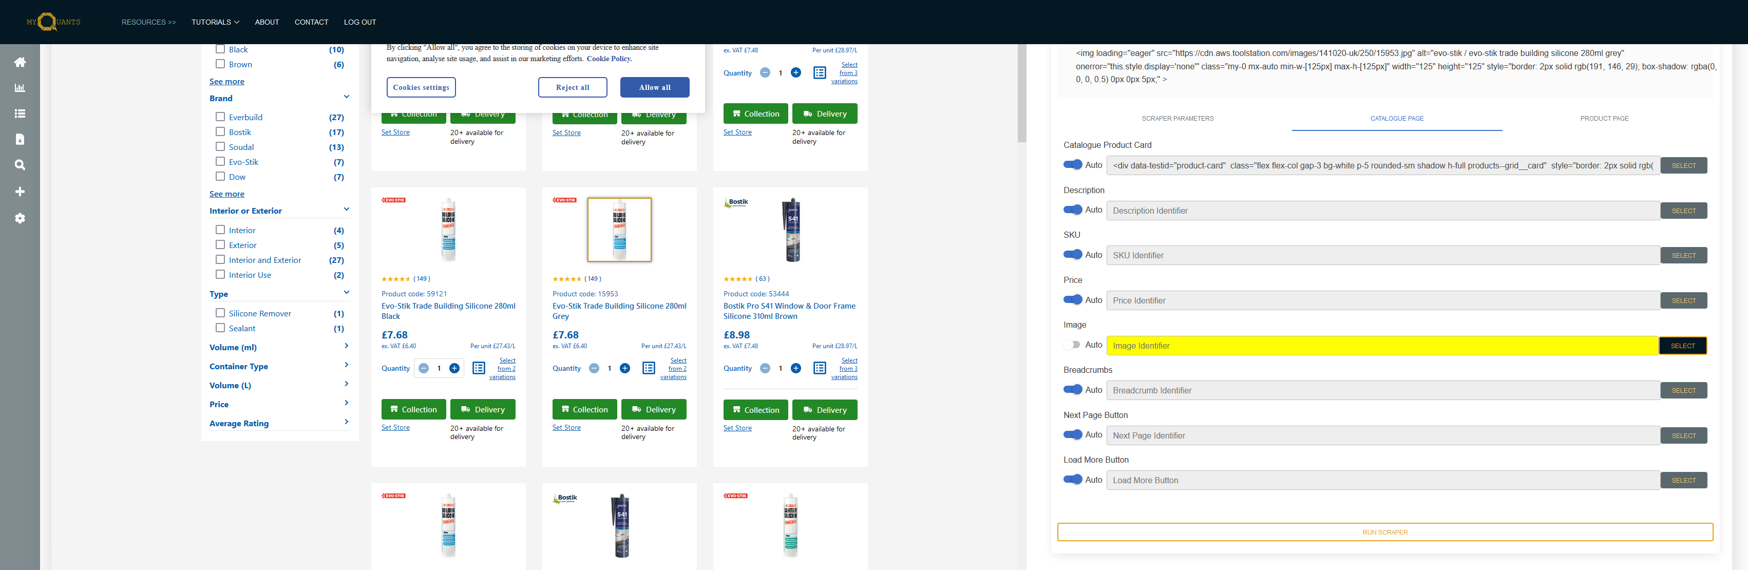The width and height of the screenshot is (1748, 570).
Task: Tick the Everbuild brand checkbox
Action: [x=220, y=117]
